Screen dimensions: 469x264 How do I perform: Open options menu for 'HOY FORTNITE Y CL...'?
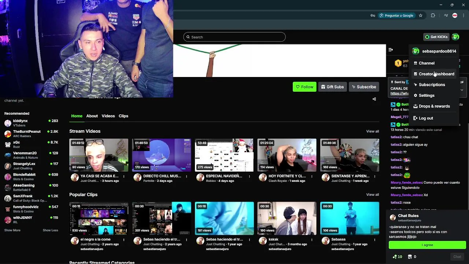(312, 176)
